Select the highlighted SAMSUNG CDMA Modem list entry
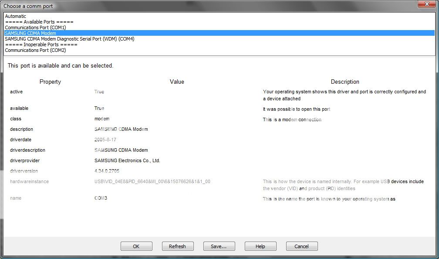439x259 pixels. pos(220,33)
